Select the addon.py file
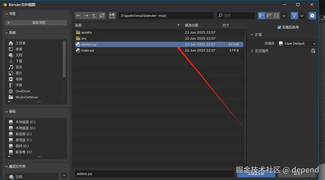Viewport: 325px width, 180px height. [x=159, y=44]
